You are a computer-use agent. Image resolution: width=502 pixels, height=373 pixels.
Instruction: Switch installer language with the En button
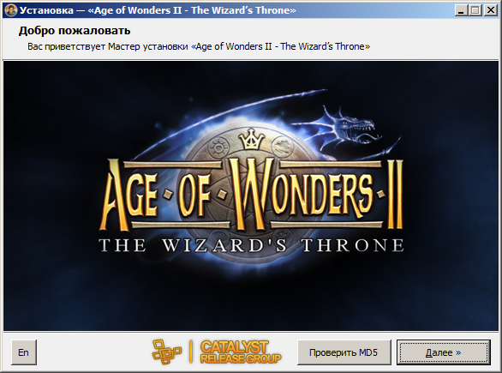tap(24, 352)
